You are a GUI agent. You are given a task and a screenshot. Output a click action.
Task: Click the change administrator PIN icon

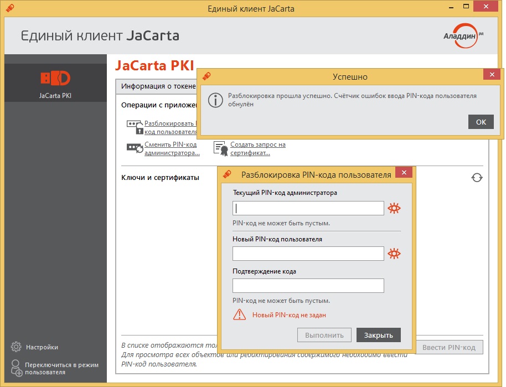(x=135, y=148)
